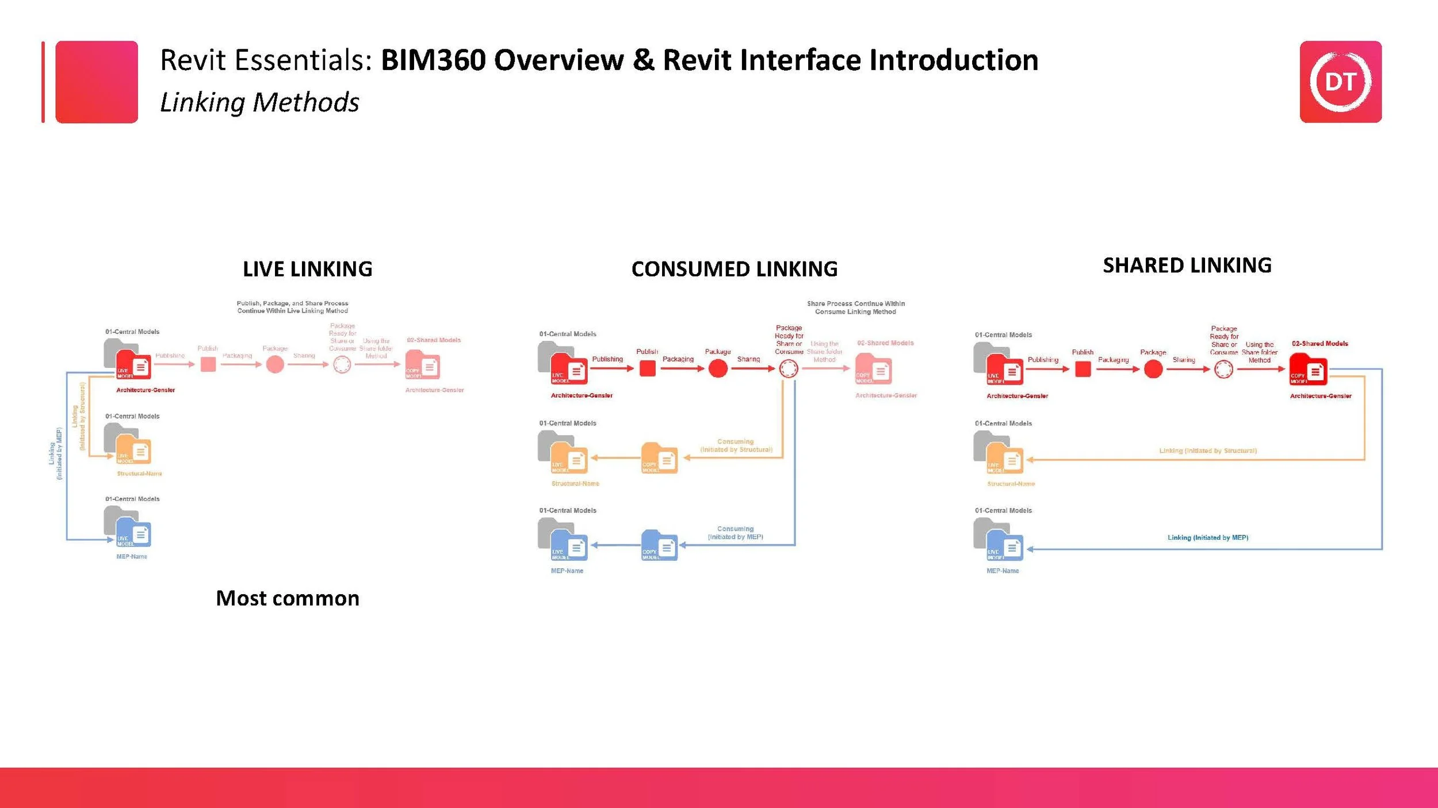The height and width of the screenshot is (808, 1438).
Task: Click the note 'Publish, Package, and Share Process Continue Within Live Linking Method'
Action: pos(293,307)
